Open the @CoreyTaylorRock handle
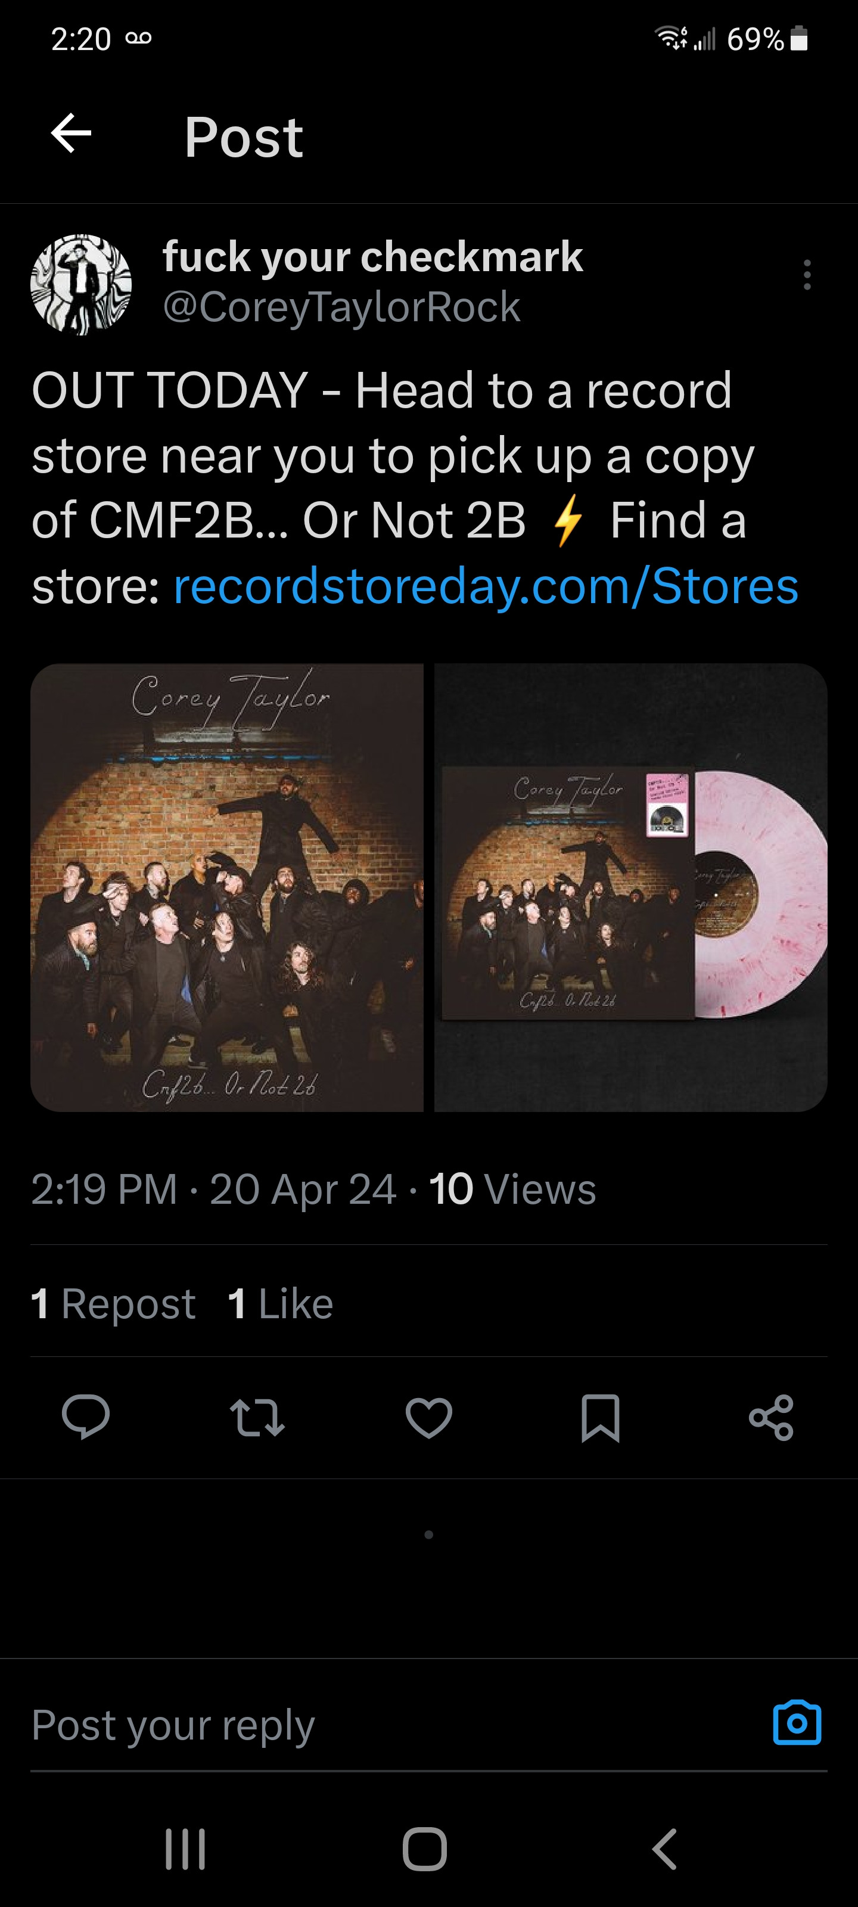Image resolution: width=858 pixels, height=1907 pixels. click(341, 306)
